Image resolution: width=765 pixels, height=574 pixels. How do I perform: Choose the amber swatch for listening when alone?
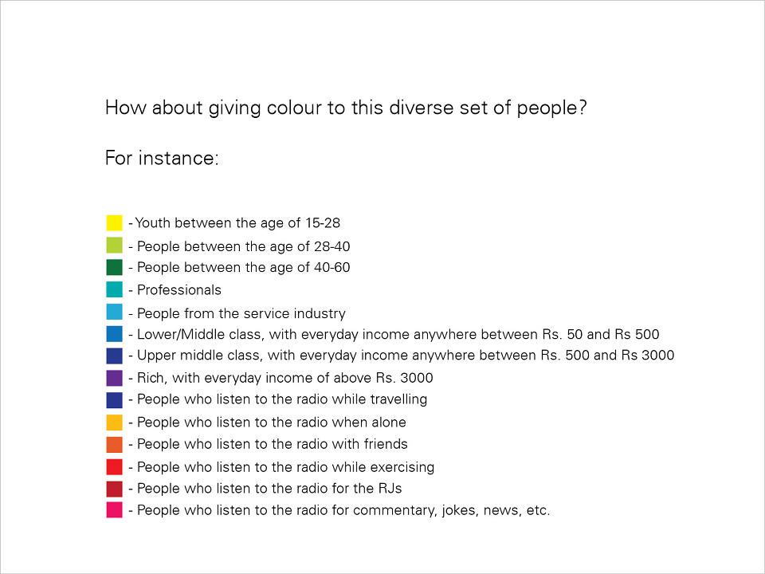tap(114, 423)
